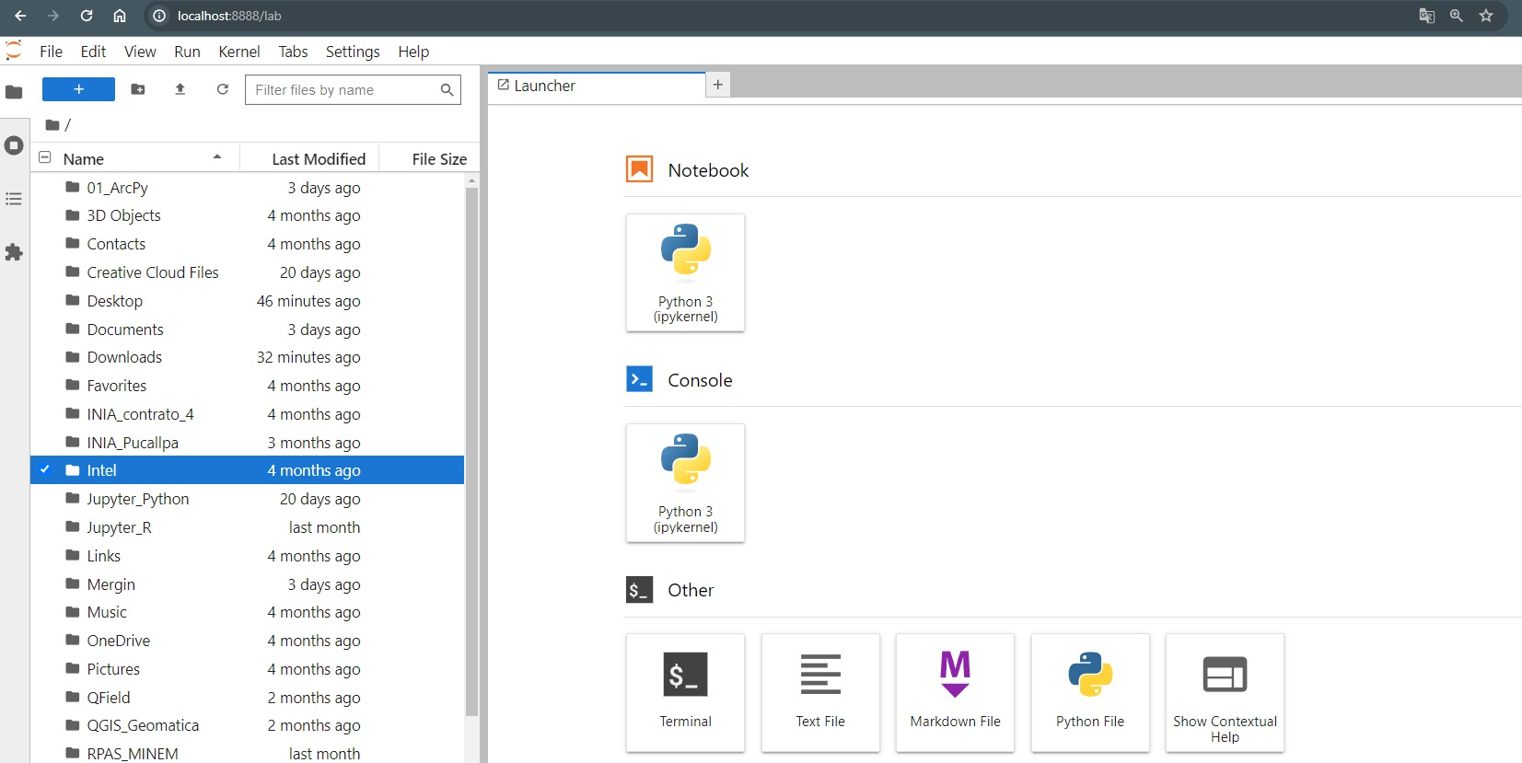The image size is (1522, 763).
Task: Open the root folder breadcrumb icon
Action: pyautogui.click(x=52, y=125)
